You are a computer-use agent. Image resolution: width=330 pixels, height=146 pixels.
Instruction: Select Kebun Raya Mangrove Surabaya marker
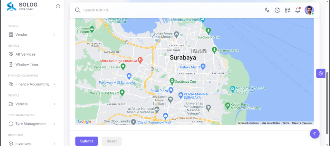pos(228,105)
